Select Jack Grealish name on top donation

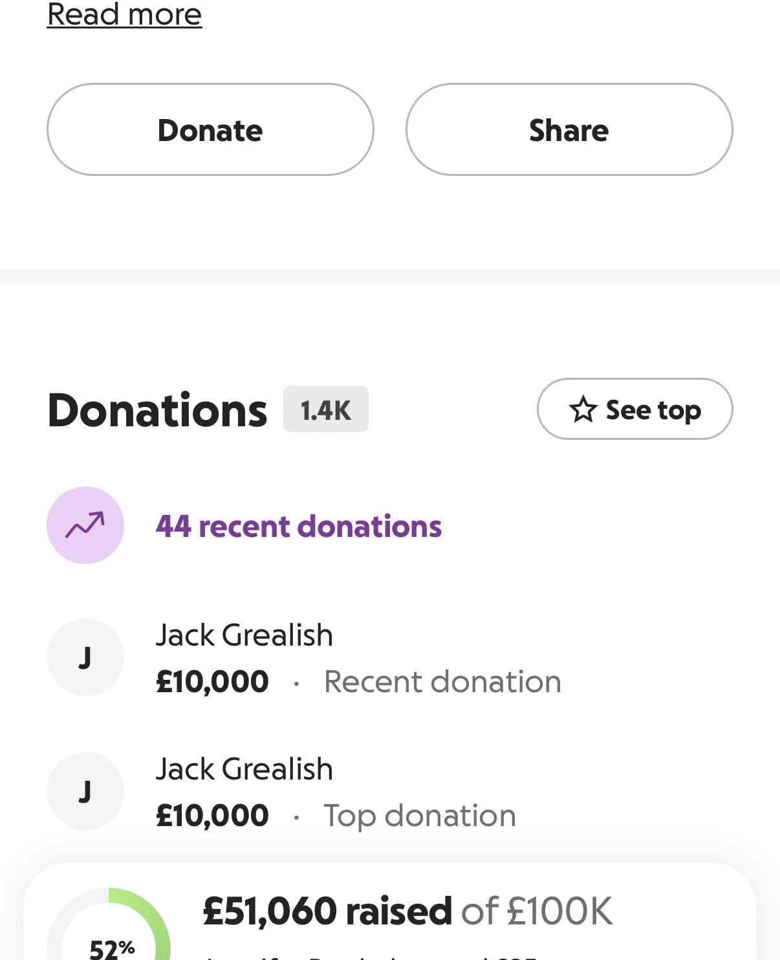tap(244, 769)
